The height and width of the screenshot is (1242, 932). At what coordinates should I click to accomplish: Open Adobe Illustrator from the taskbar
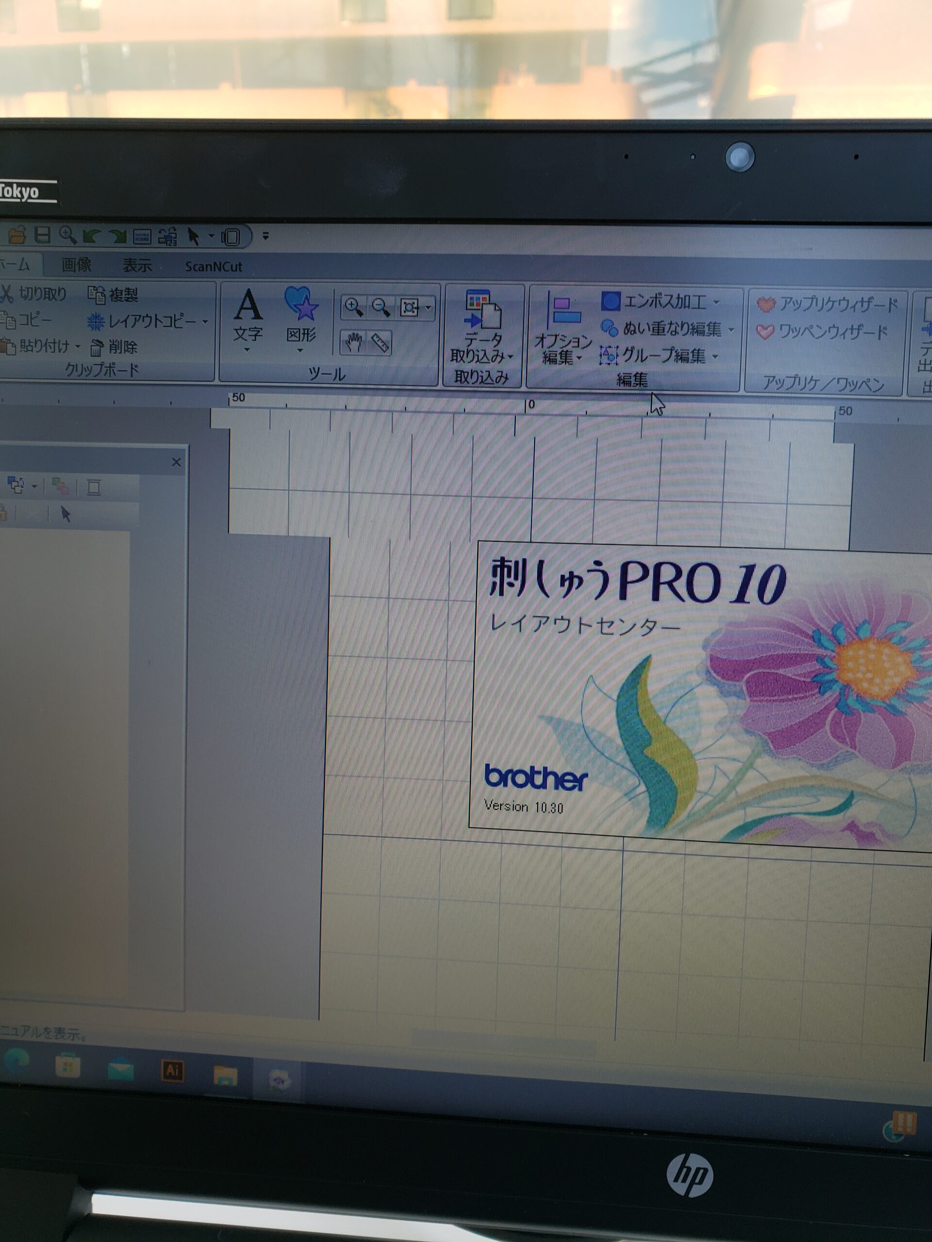172,1070
